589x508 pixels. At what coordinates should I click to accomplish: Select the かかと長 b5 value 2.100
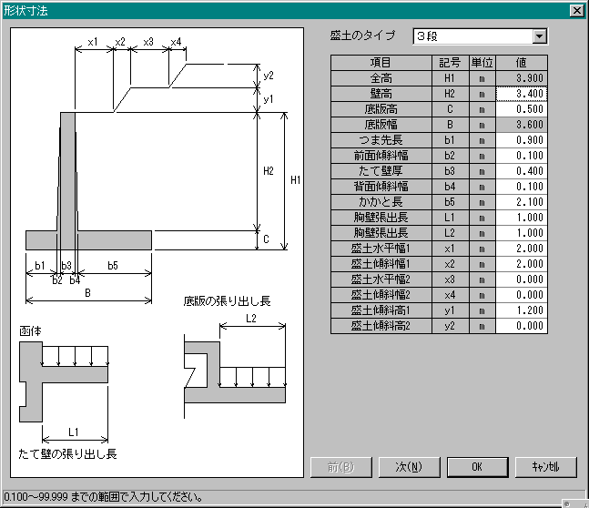pyautogui.click(x=522, y=202)
